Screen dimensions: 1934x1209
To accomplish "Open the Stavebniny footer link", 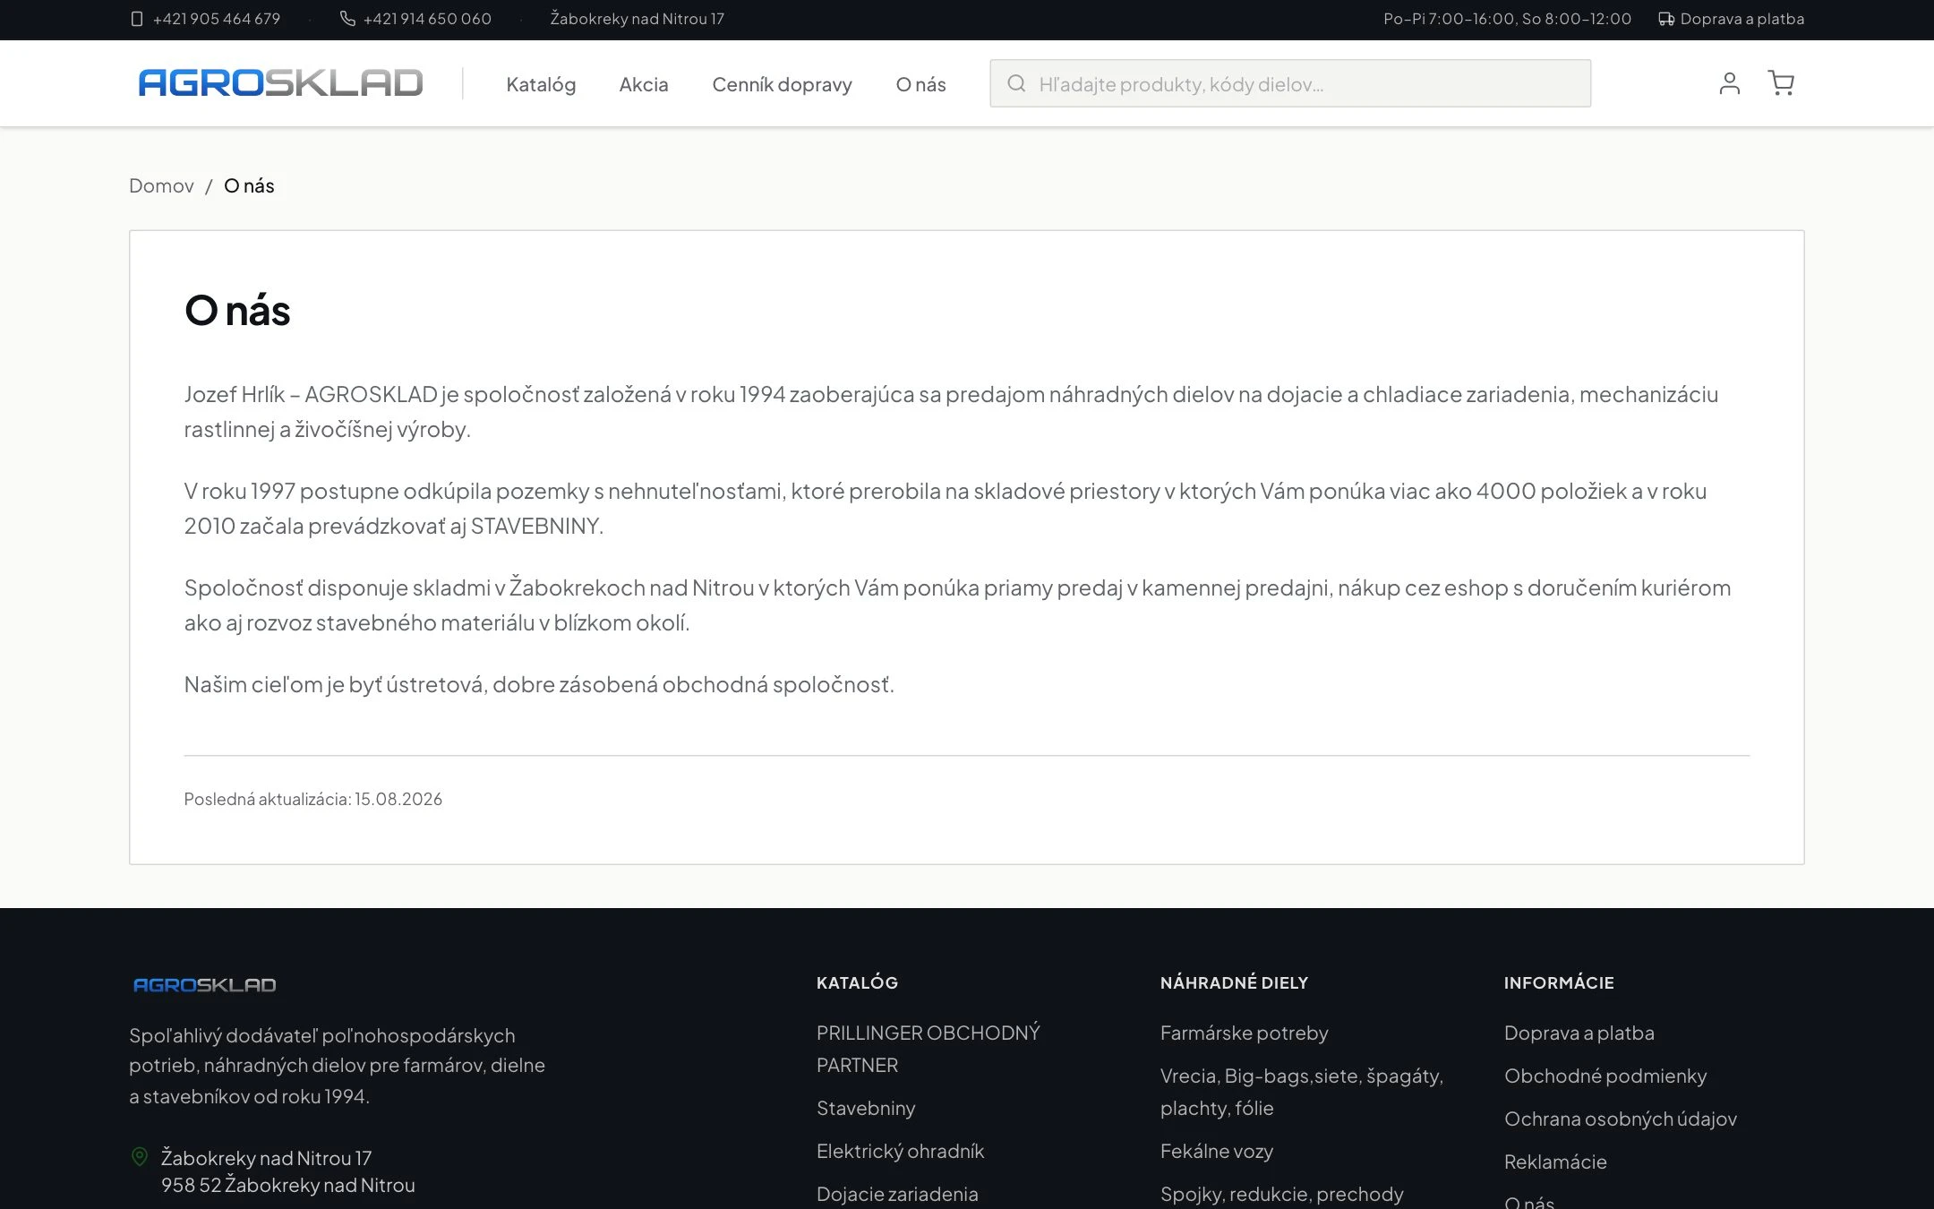I will 866,1108.
